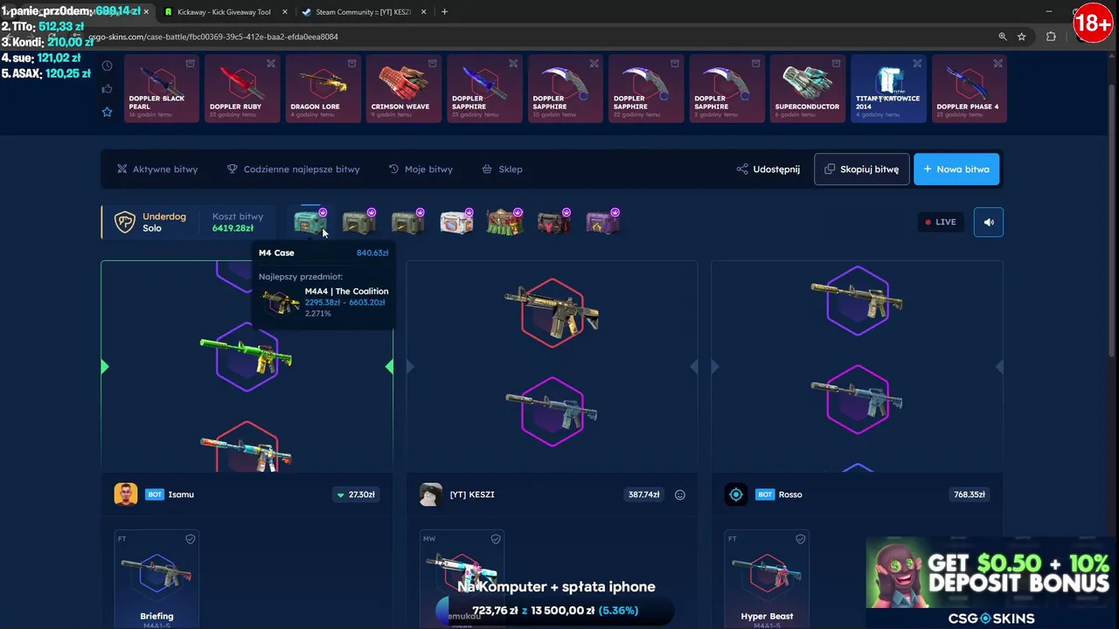Open Doppler Ruby drop card
The width and height of the screenshot is (1119, 629).
242,88
